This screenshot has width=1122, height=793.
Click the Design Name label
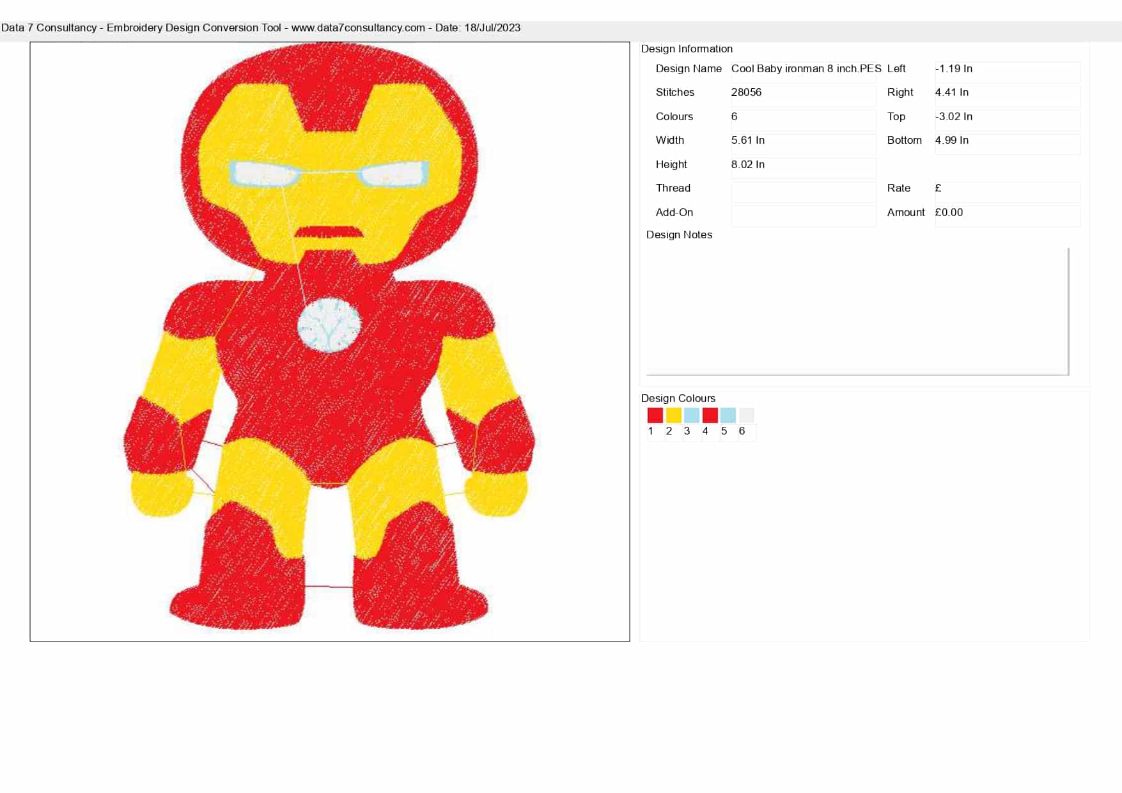(689, 68)
